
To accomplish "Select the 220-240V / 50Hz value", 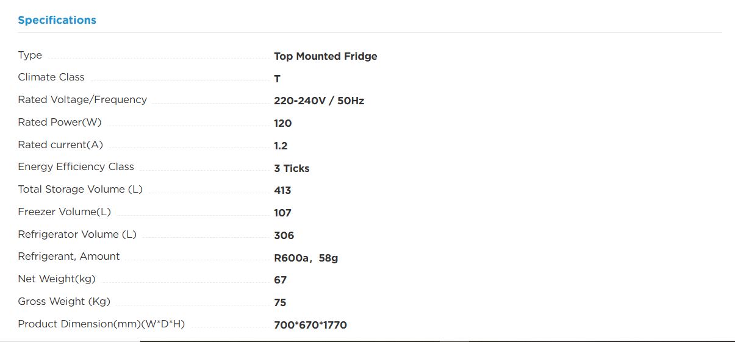I will [319, 101].
